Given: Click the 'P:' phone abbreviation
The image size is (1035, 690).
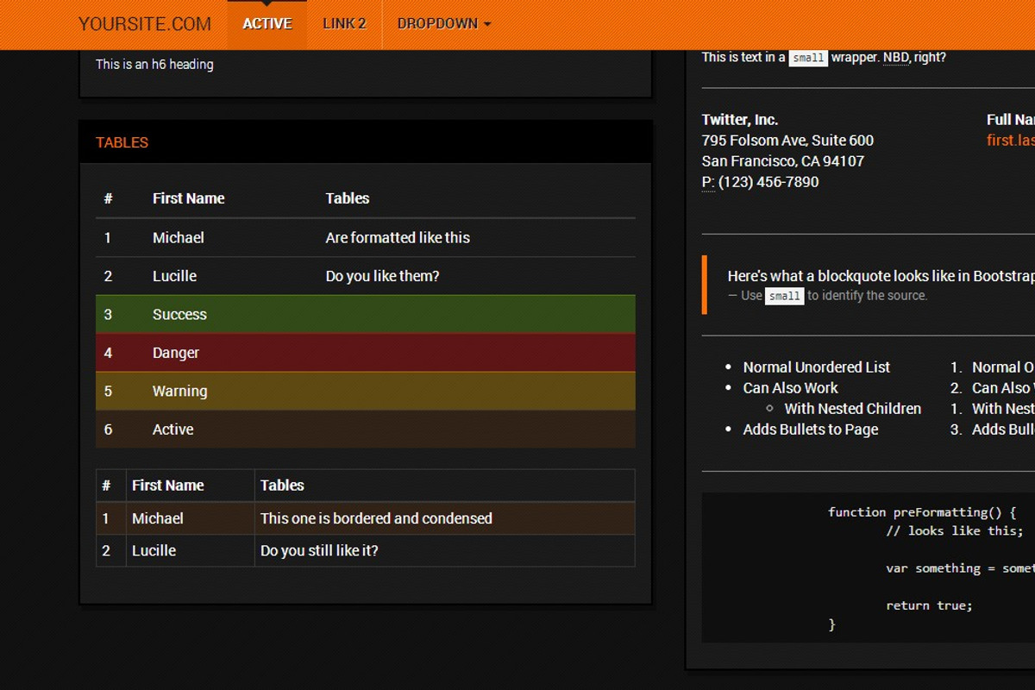Looking at the screenshot, I should click(708, 182).
